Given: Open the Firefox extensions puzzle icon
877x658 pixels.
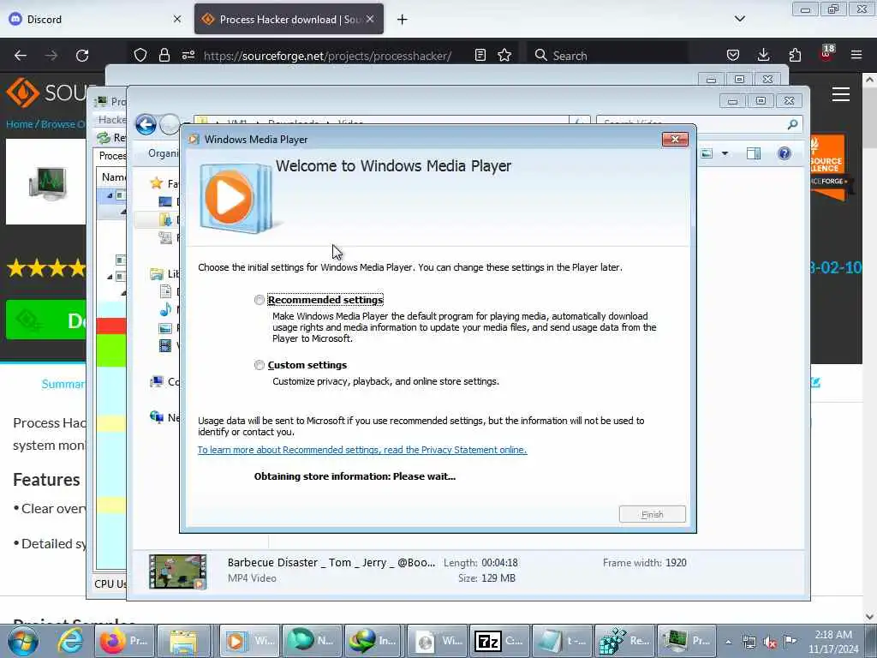Looking at the screenshot, I should tap(795, 55).
